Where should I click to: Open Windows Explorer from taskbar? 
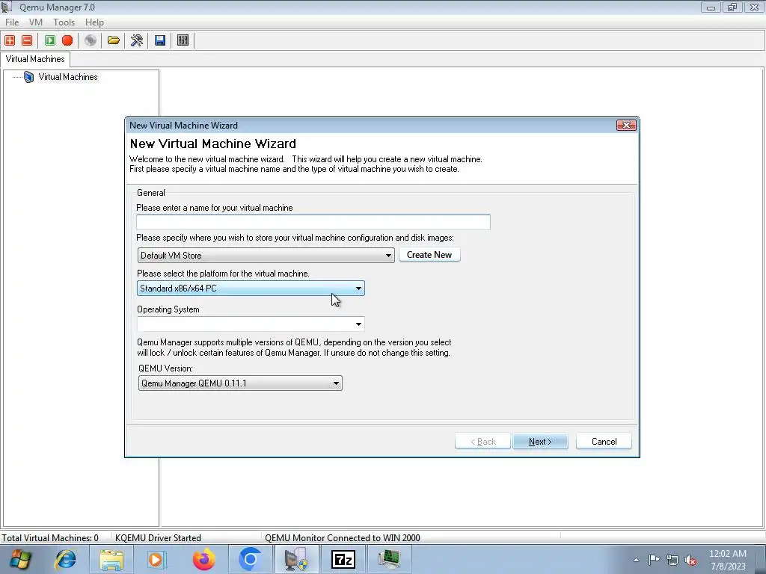[x=111, y=559]
